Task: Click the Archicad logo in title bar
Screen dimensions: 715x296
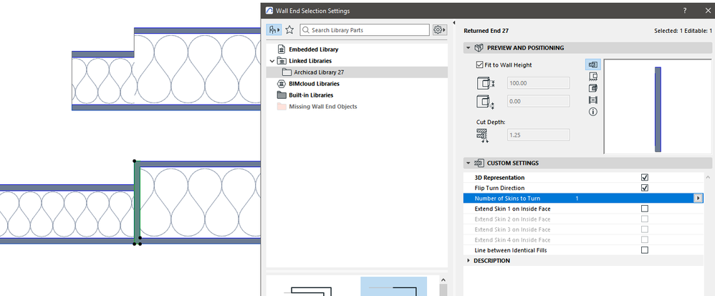Action: [x=269, y=11]
